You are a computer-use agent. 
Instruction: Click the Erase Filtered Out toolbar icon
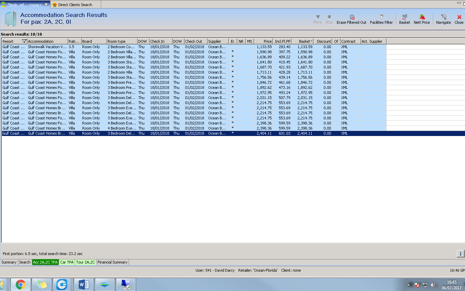point(352,17)
